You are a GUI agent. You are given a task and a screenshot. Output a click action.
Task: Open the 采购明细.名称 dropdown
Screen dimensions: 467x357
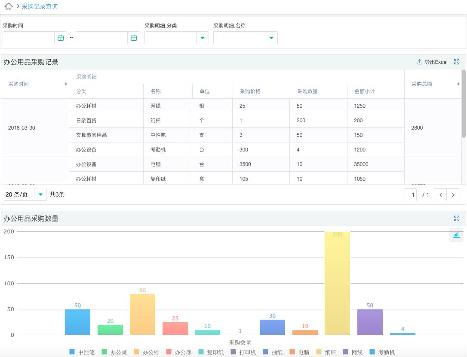(x=271, y=38)
